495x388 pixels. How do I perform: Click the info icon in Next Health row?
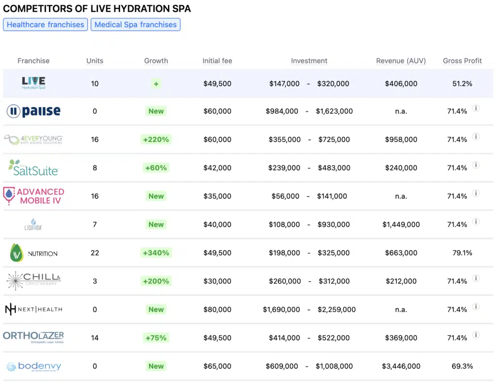476,307
